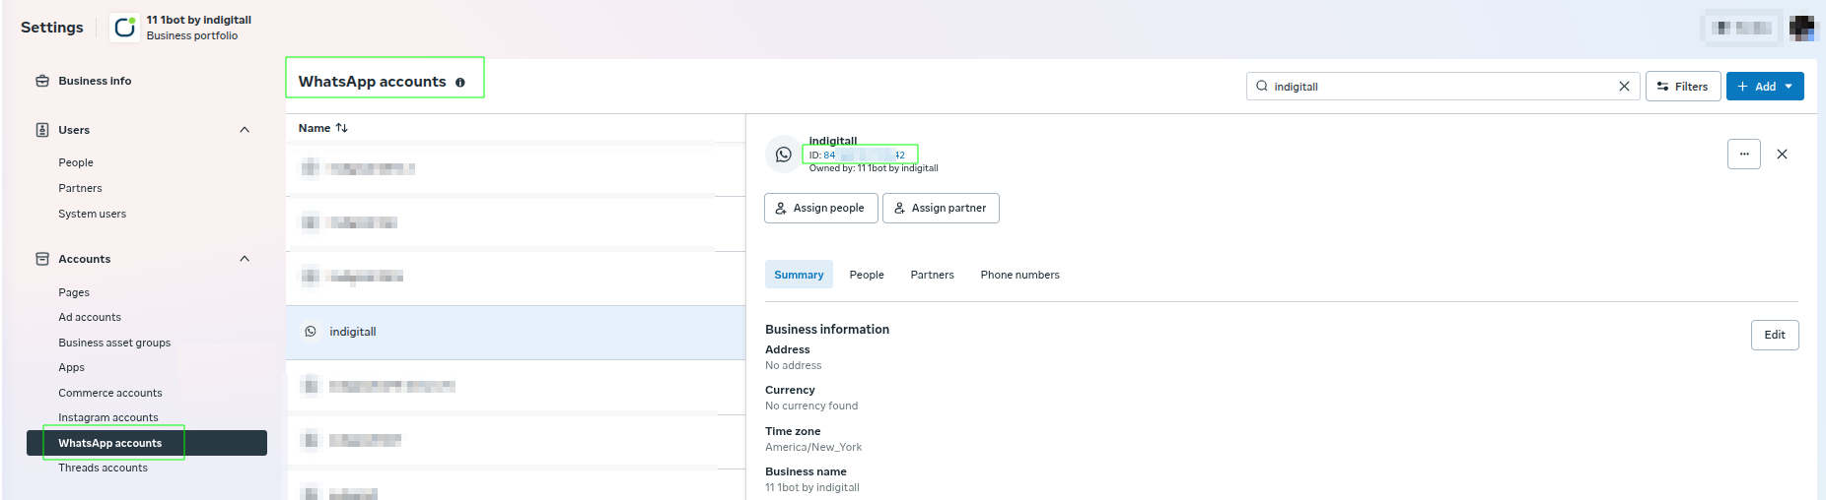Select WhatsApp accounts in sidebar
The image size is (1826, 500).
click(147, 443)
